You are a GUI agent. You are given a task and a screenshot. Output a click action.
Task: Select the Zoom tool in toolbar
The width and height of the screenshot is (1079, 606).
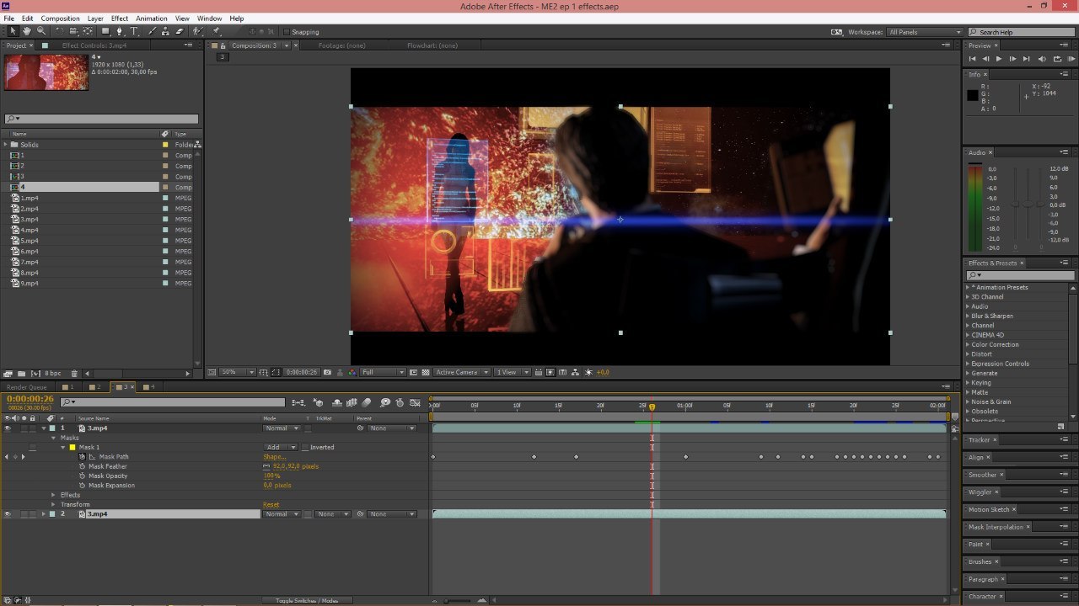pos(40,31)
